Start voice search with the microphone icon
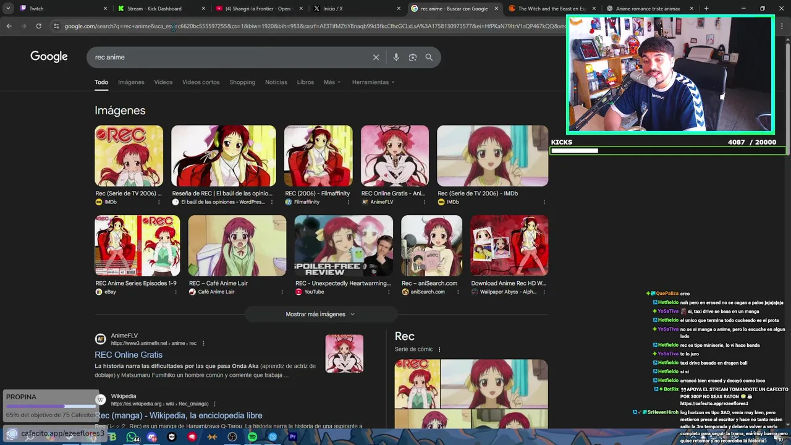Viewport: 791px width, 445px height. tap(396, 57)
